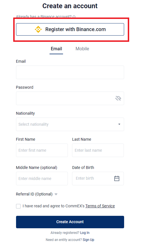141x250 pixels.
Task: Open the Terms of Service link
Action: point(100,206)
